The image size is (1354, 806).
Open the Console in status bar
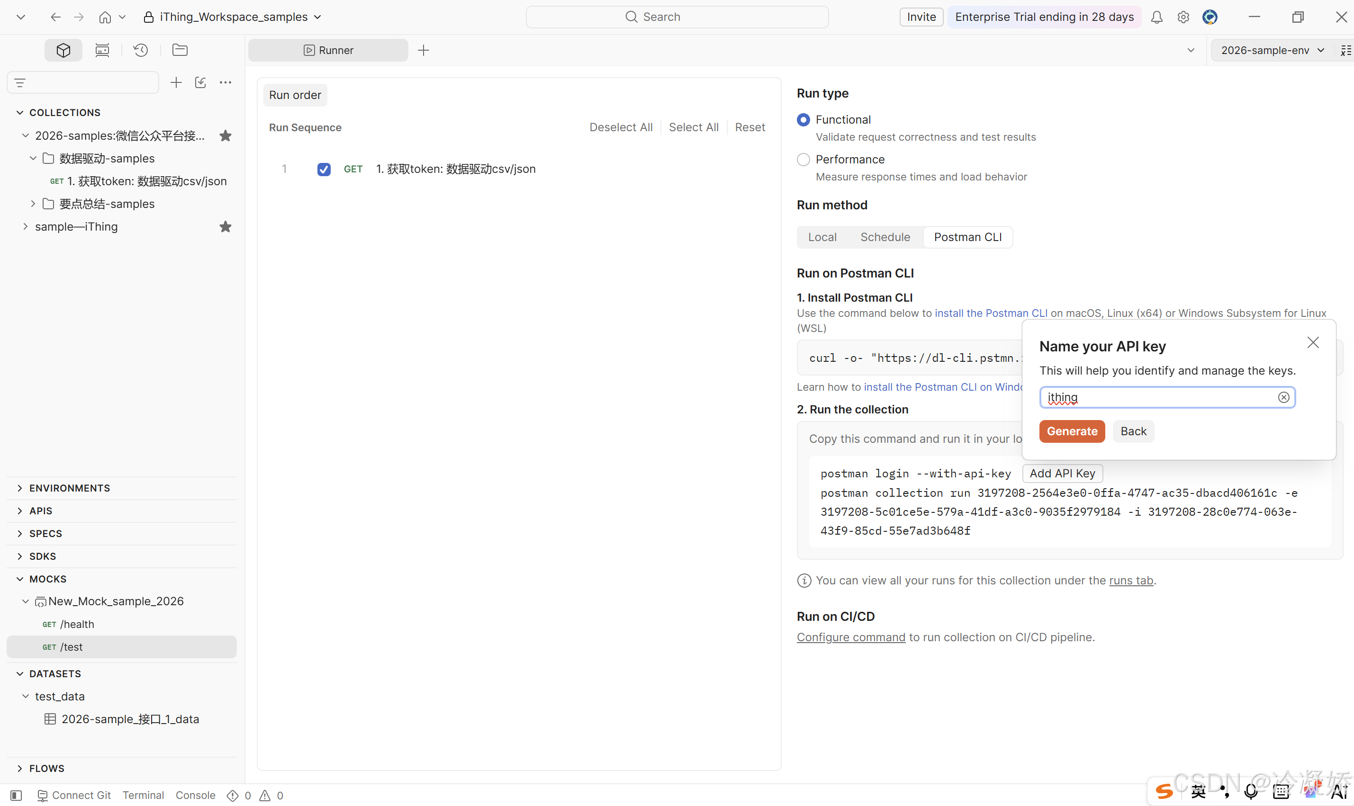pyautogui.click(x=195, y=796)
